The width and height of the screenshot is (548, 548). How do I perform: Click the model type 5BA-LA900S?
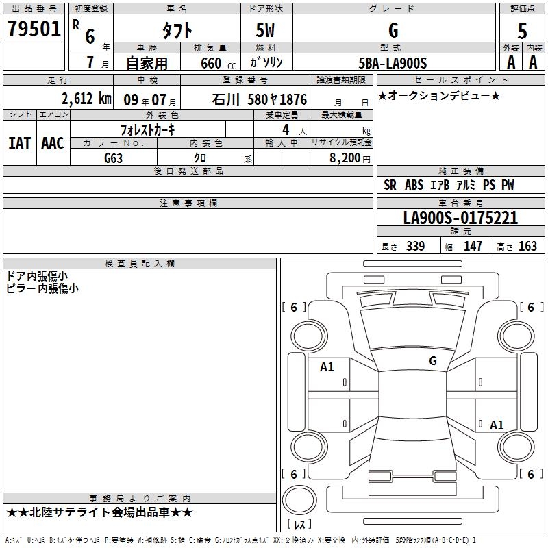[x=393, y=62]
